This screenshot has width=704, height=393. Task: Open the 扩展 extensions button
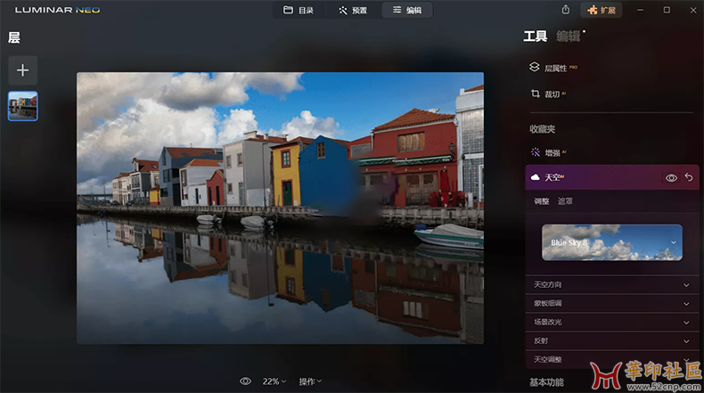602,10
